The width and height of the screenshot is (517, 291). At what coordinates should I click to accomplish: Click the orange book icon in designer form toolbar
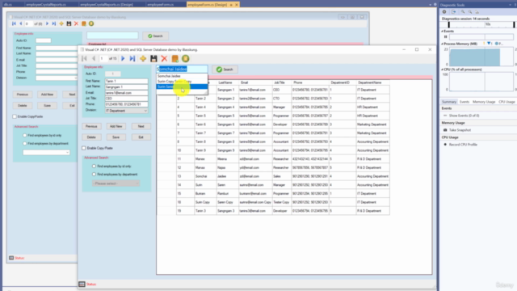pos(84,23)
